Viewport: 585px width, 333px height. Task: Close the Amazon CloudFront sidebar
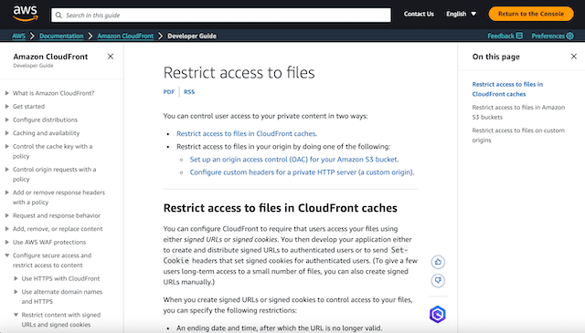(111, 57)
